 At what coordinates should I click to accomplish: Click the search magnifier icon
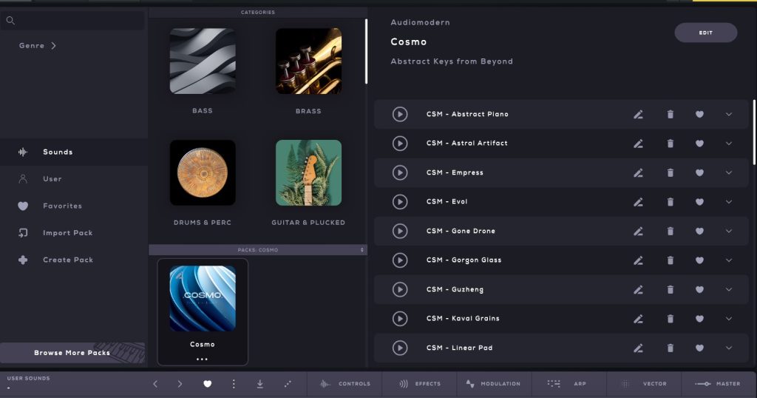coord(10,21)
